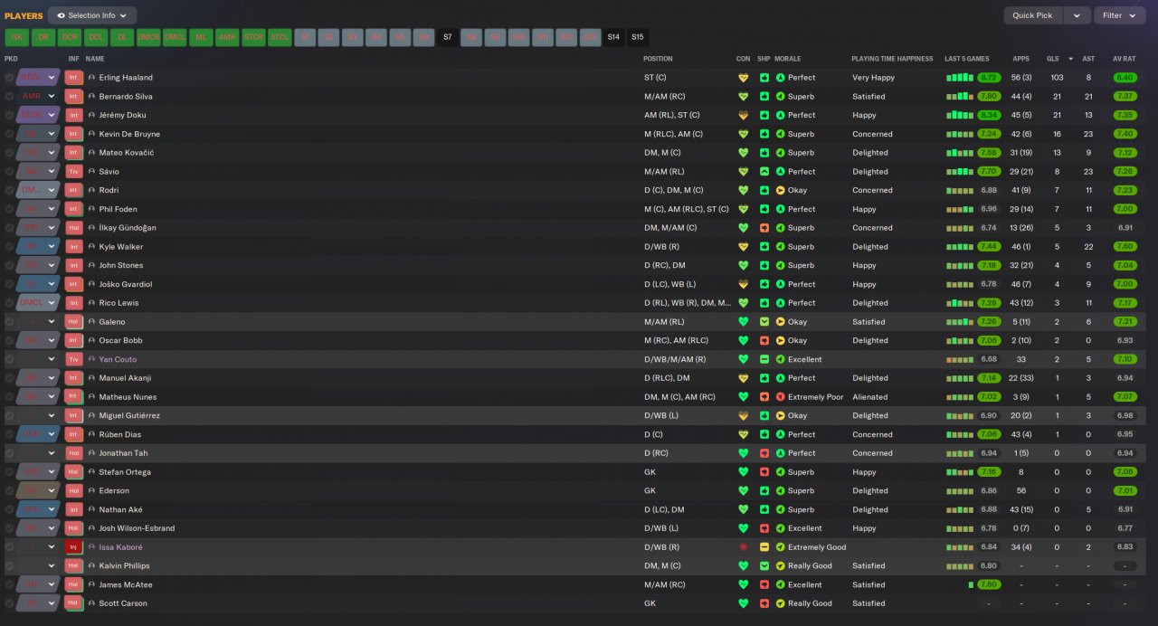Click the Quick Pick button
The width and height of the screenshot is (1158, 626).
(1033, 15)
